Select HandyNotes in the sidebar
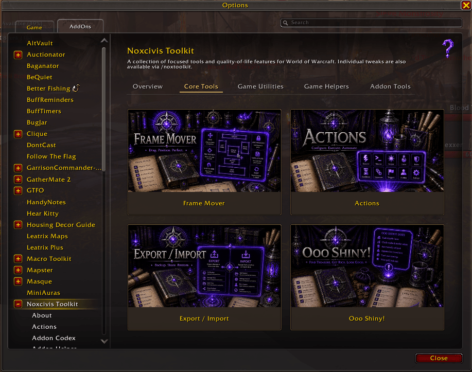This screenshot has width=472, height=372. click(x=46, y=202)
